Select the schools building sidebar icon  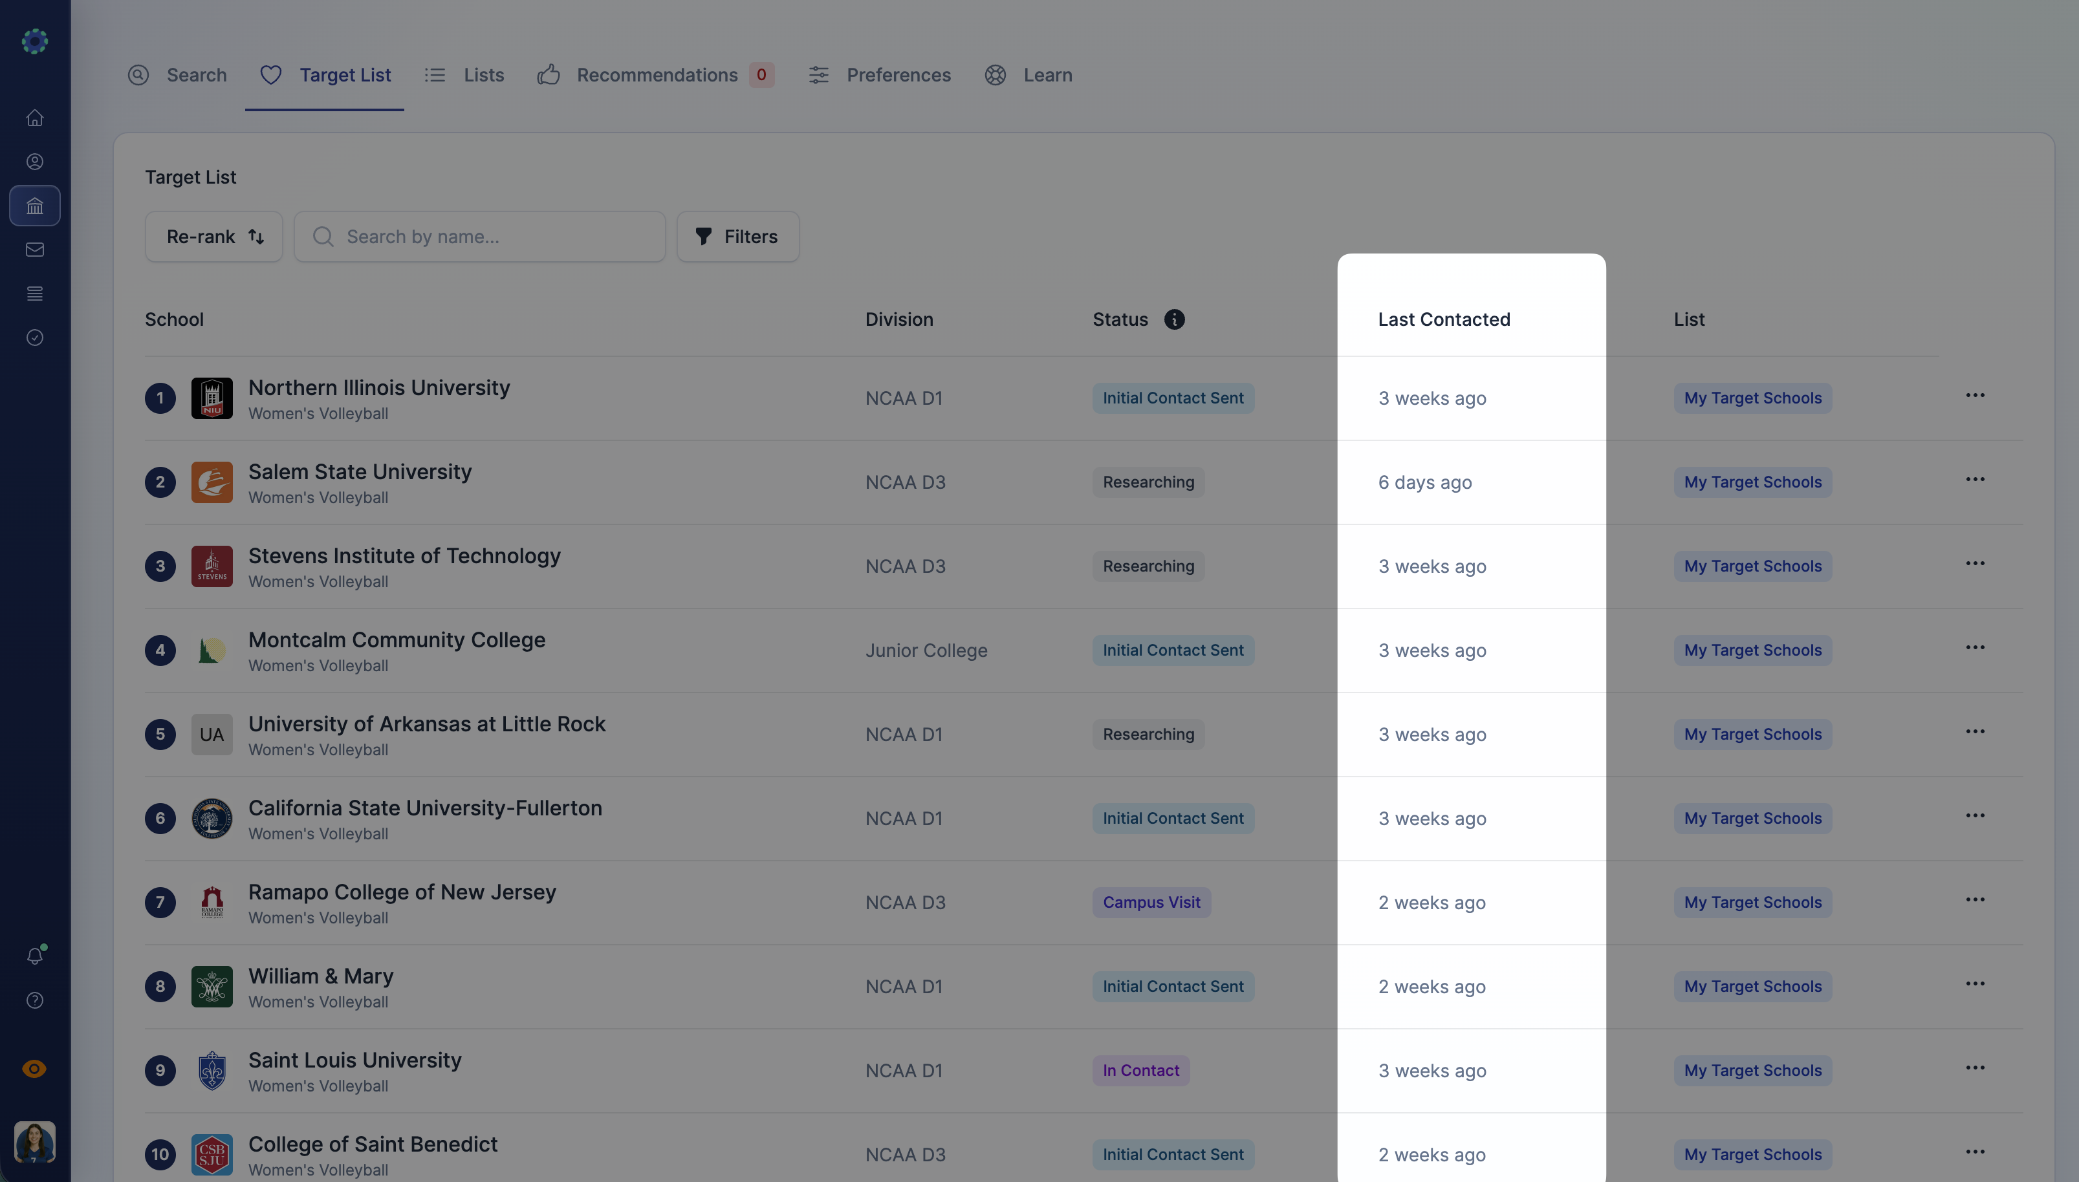[35, 206]
